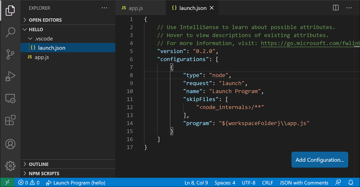
Task: Start debugging Launch Program from status bar
Action: [x=76, y=182]
